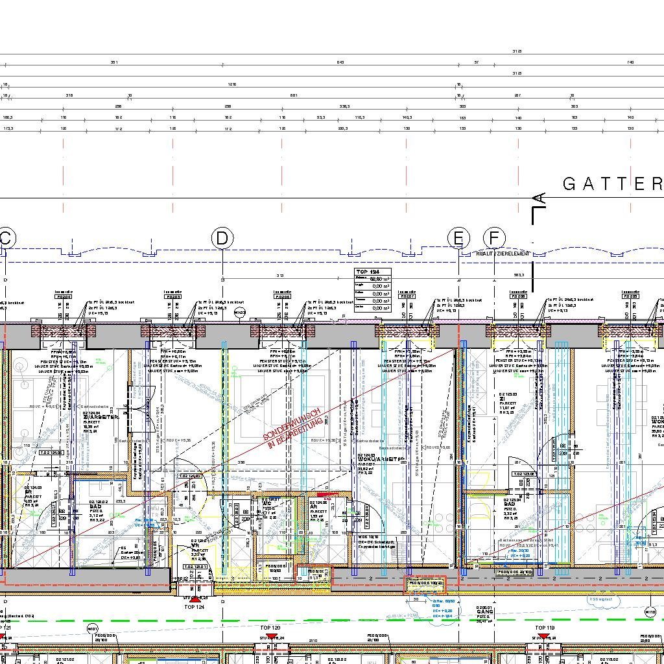Pick the window tag FD208
This screenshot has height=664, width=664.
tap(519, 297)
